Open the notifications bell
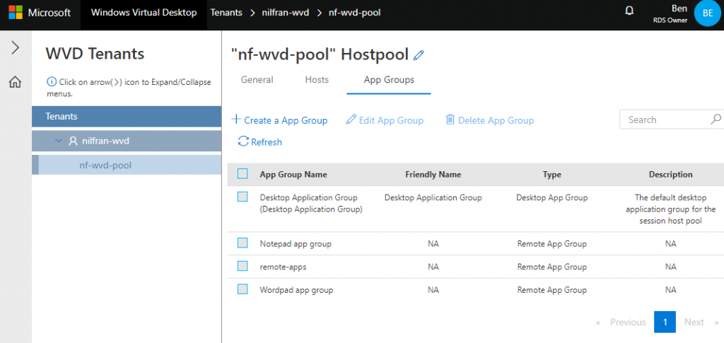Image resolution: width=724 pixels, height=343 pixels. (629, 11)
